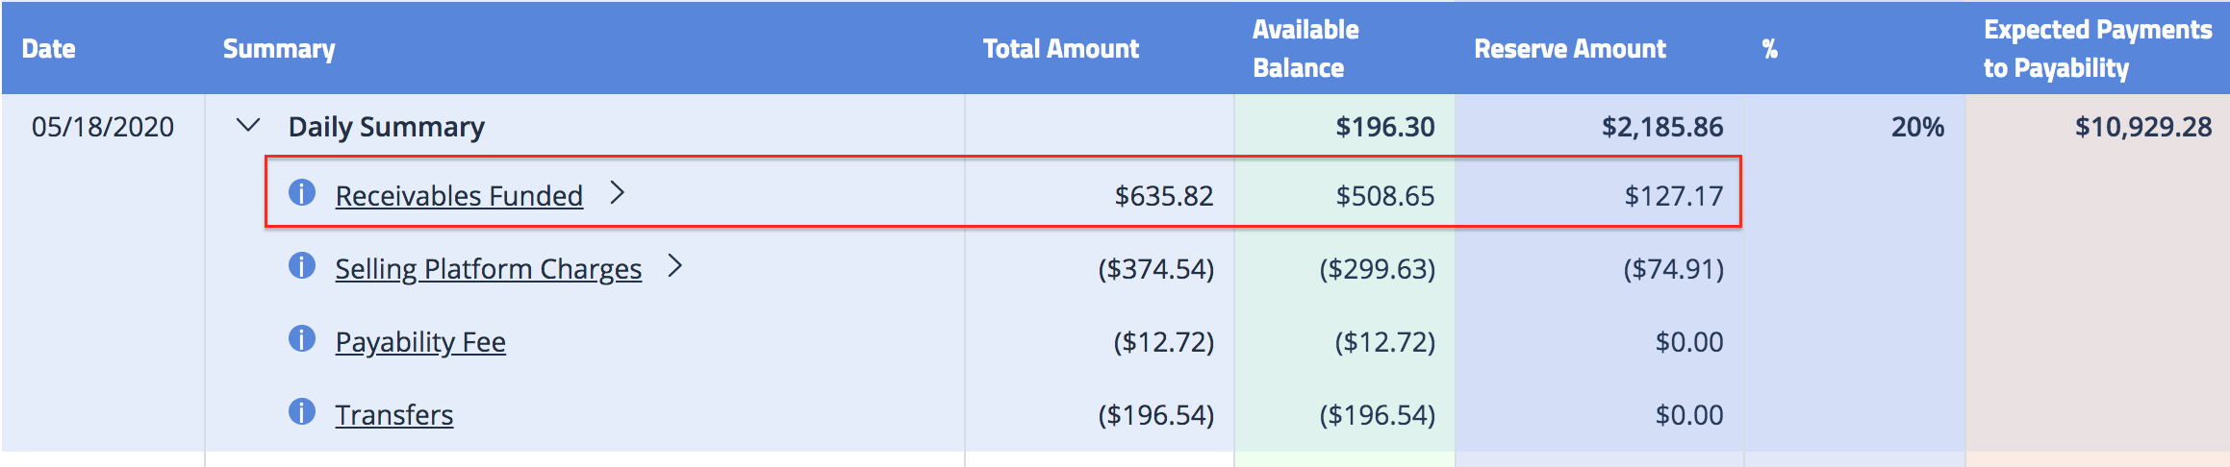Click the $10,929.28 expected payments value

[x=2143, y=127]
